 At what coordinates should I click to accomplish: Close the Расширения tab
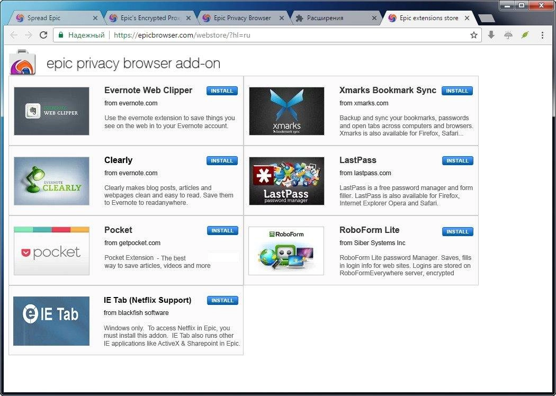(x=374, y=17)
